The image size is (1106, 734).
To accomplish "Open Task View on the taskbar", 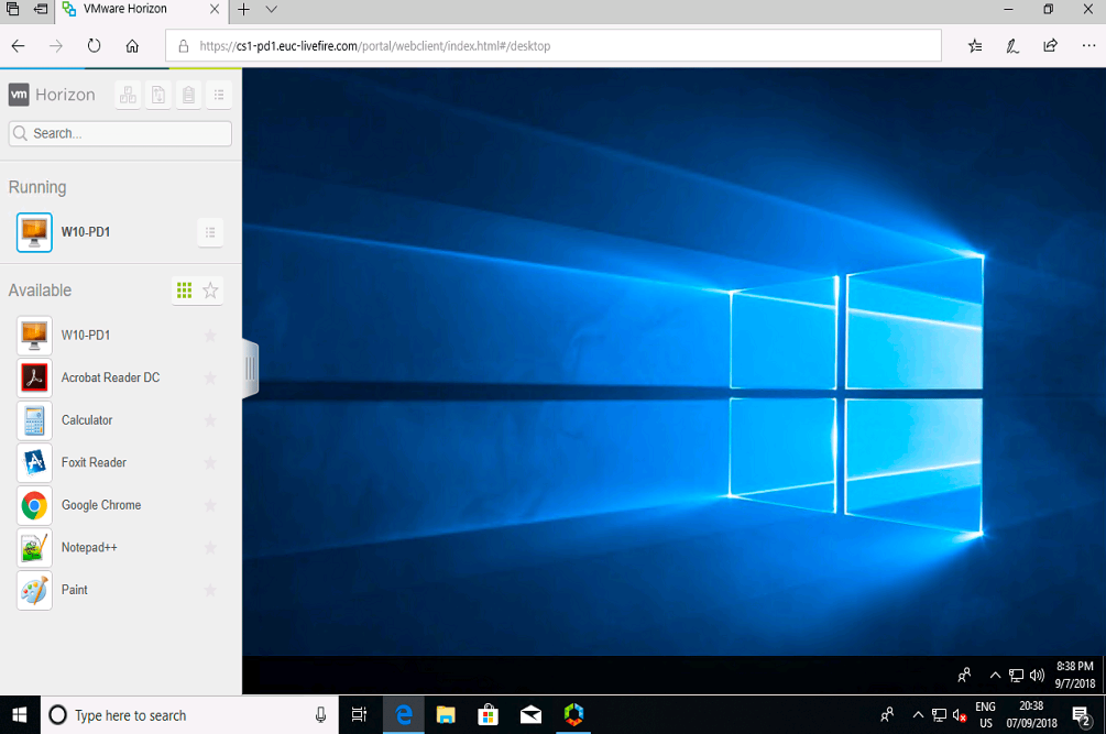I will coord(359,715).
